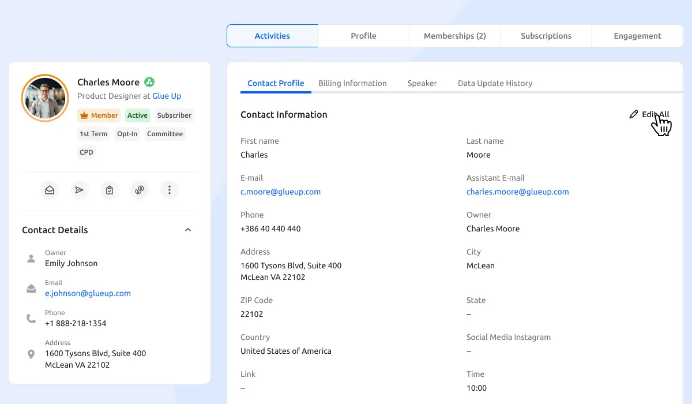Open the Data Update History tab
Image resolution: width=692 pixels, height=404 pixels.
495,83
